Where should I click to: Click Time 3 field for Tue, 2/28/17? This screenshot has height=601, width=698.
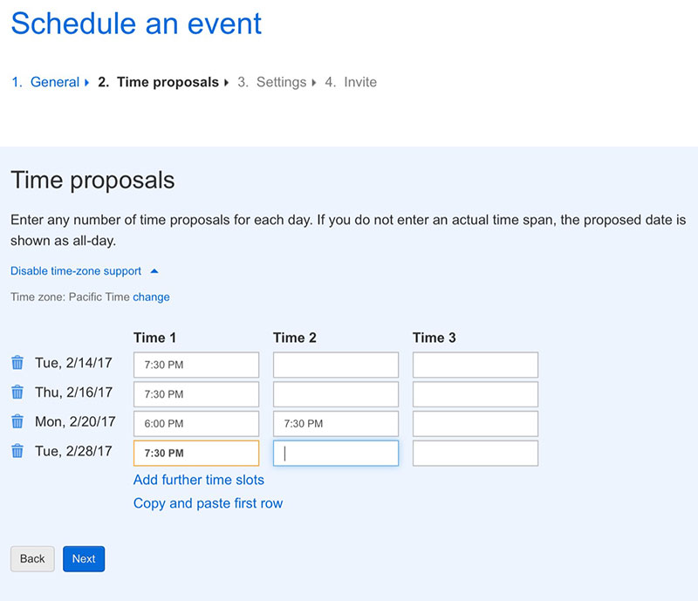pos(476,454)
